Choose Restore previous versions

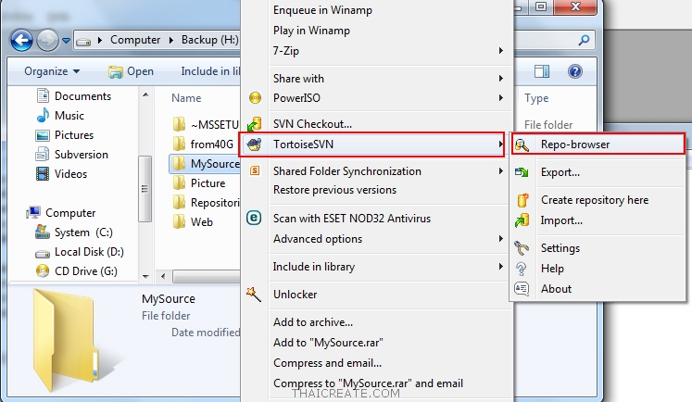tap(334, 190)
